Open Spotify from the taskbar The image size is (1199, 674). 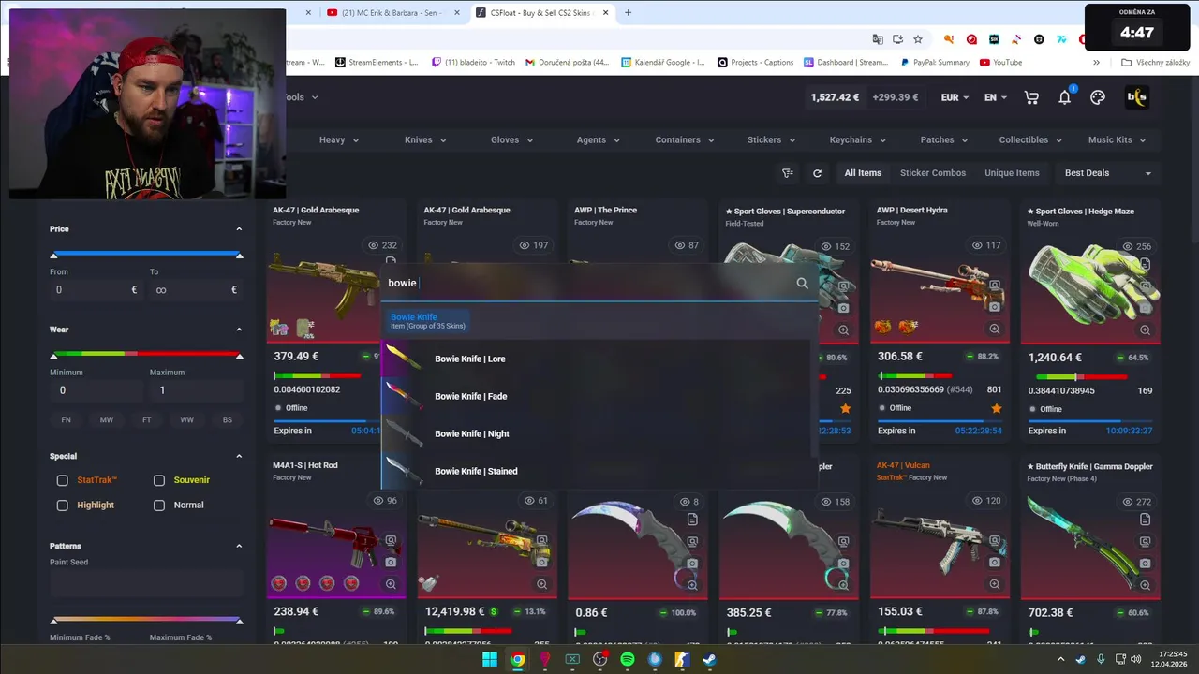(628, 659)
